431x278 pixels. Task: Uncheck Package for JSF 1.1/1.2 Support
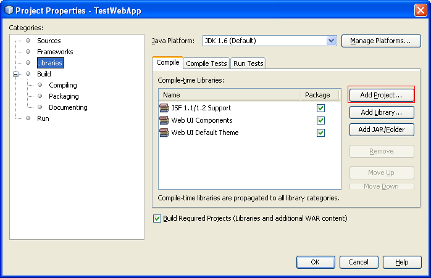pos(320,108)
